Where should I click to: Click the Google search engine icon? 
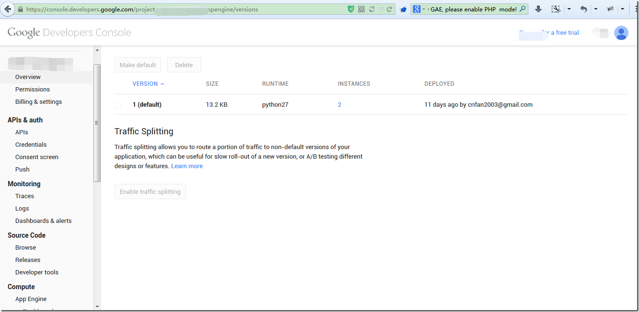click(x=416, y=9)
